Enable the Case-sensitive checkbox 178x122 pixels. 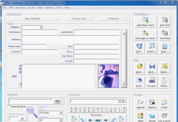[x=9, y=107]
